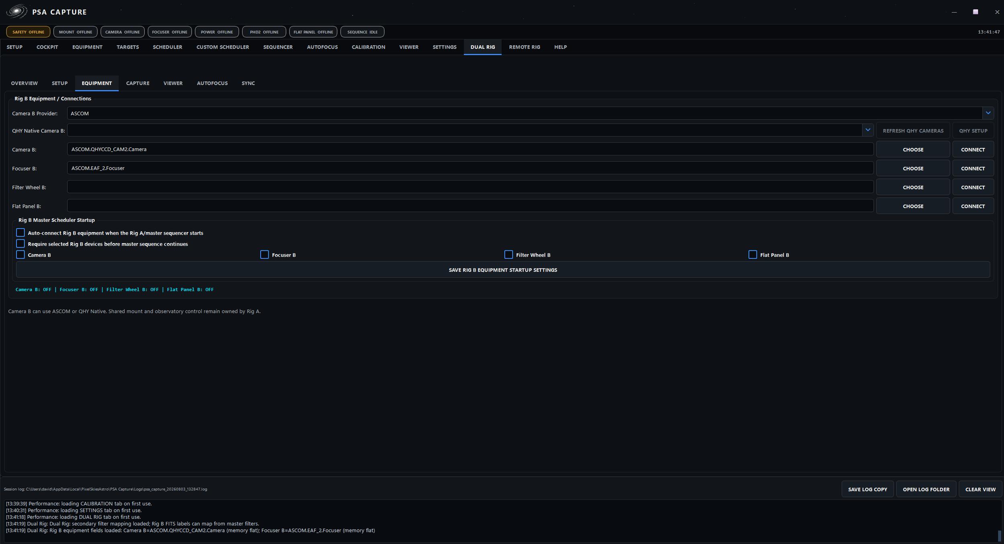The height and width of the screenshot is (544, 1004).
Task: Choose a driver for Flat Panel B
Action: click(x=913, y=206)
